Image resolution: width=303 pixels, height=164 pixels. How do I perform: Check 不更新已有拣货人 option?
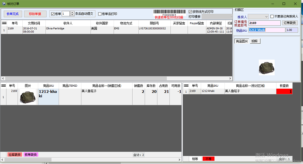(272, 17)
